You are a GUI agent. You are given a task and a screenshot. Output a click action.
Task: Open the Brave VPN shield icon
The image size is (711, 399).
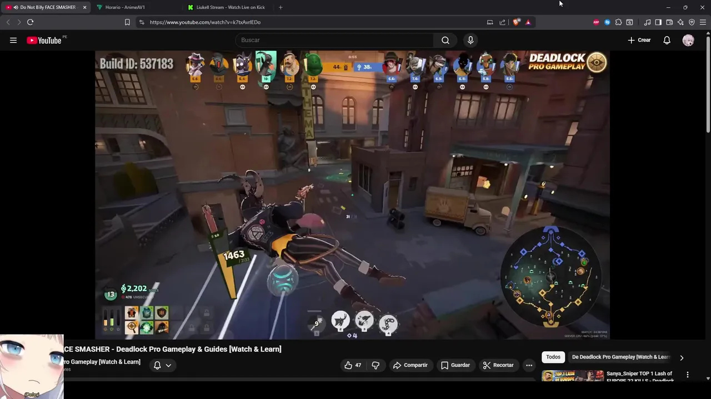point(692,22)
